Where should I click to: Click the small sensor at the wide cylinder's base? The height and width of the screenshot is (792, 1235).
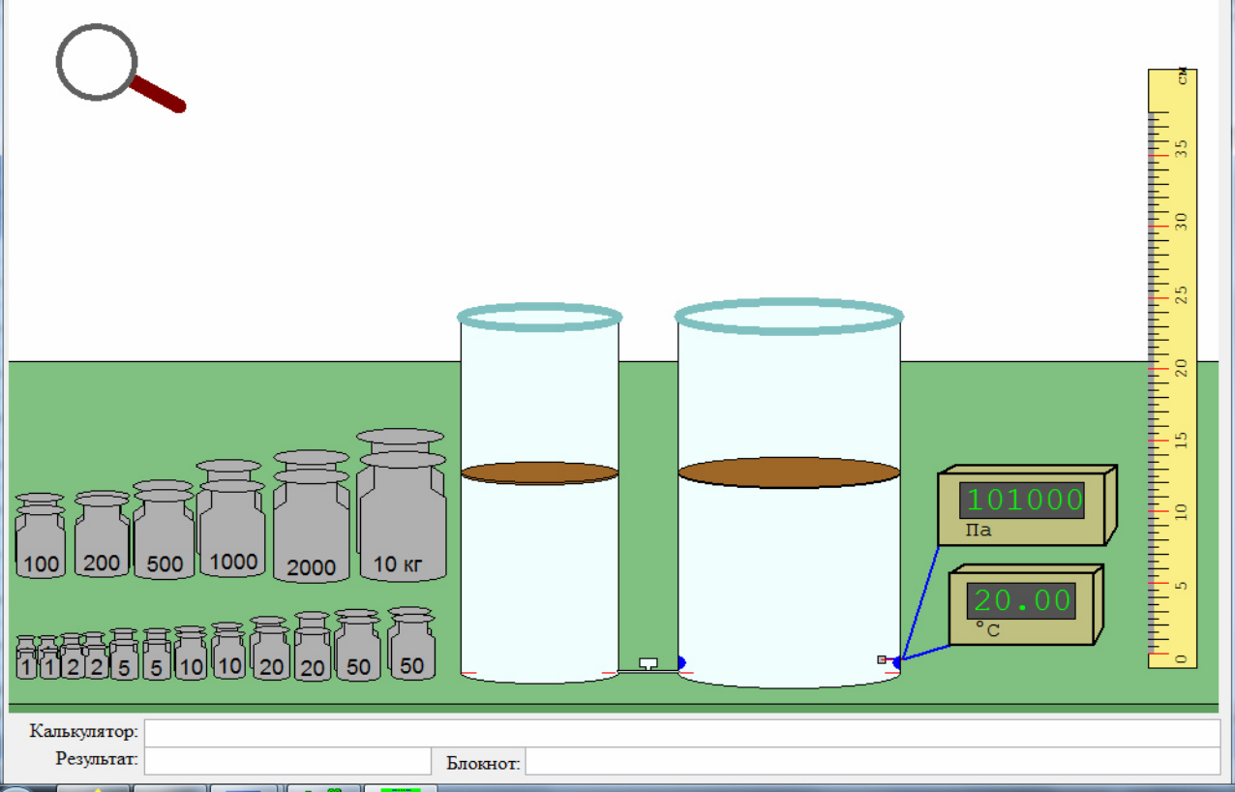coord(882,659)
